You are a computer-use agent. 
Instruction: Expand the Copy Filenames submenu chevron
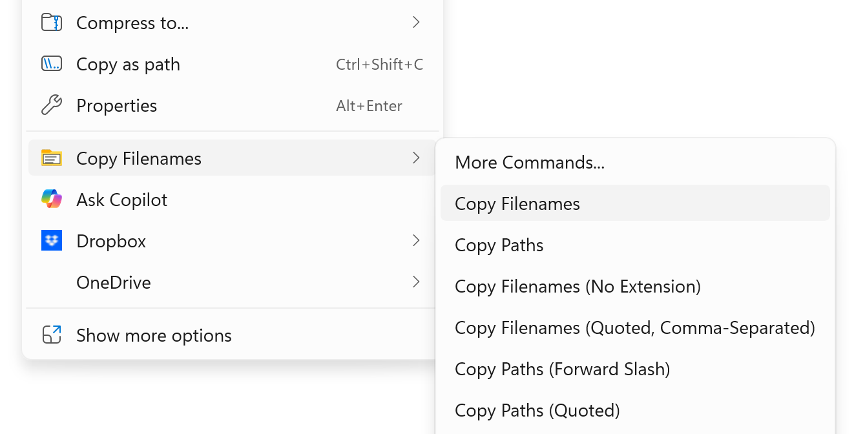(416, 158)
